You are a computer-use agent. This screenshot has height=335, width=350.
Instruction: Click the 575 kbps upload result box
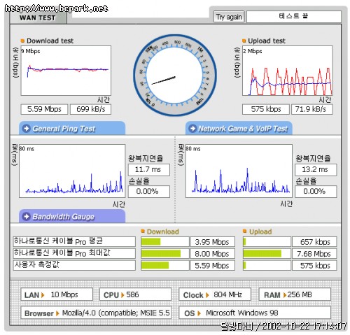click(266, 109)
